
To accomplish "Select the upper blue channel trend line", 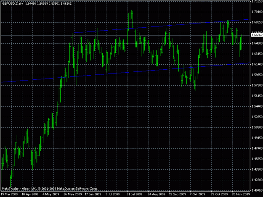I will 161,26.
